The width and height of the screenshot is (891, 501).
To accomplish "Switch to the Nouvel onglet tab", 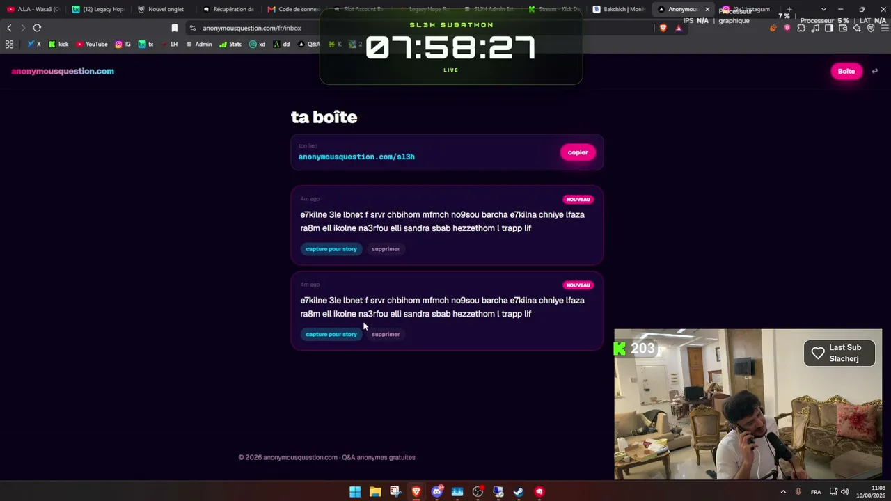I will (x=164, y=9).
